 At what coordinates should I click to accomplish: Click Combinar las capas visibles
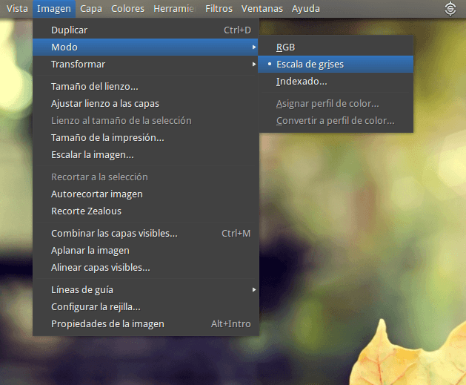click(x=114, y=233)
